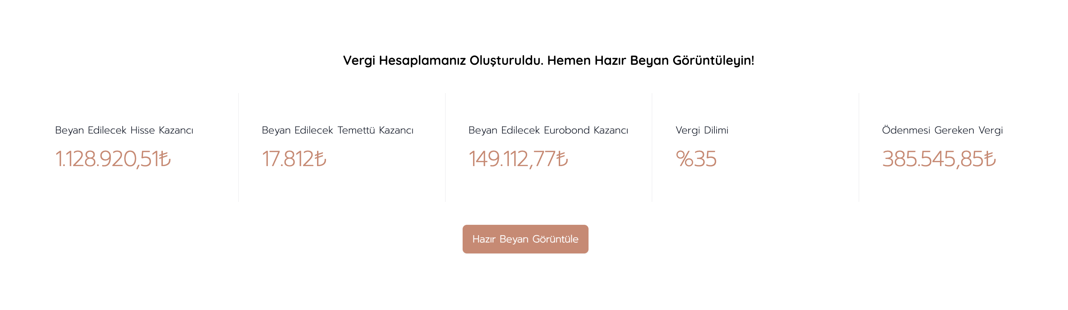Viewport: 1068px width, 310px height.
Task: Click the word Temettü in the second card
Action: (356, 130)
